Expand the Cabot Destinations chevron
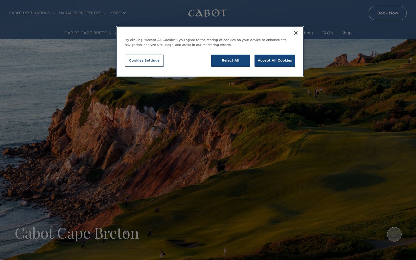 pos(53,13)
